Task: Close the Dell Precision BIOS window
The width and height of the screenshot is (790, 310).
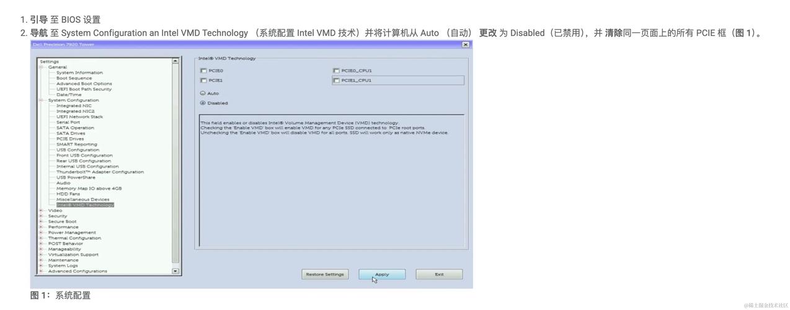Action: [x=466, y=45]
